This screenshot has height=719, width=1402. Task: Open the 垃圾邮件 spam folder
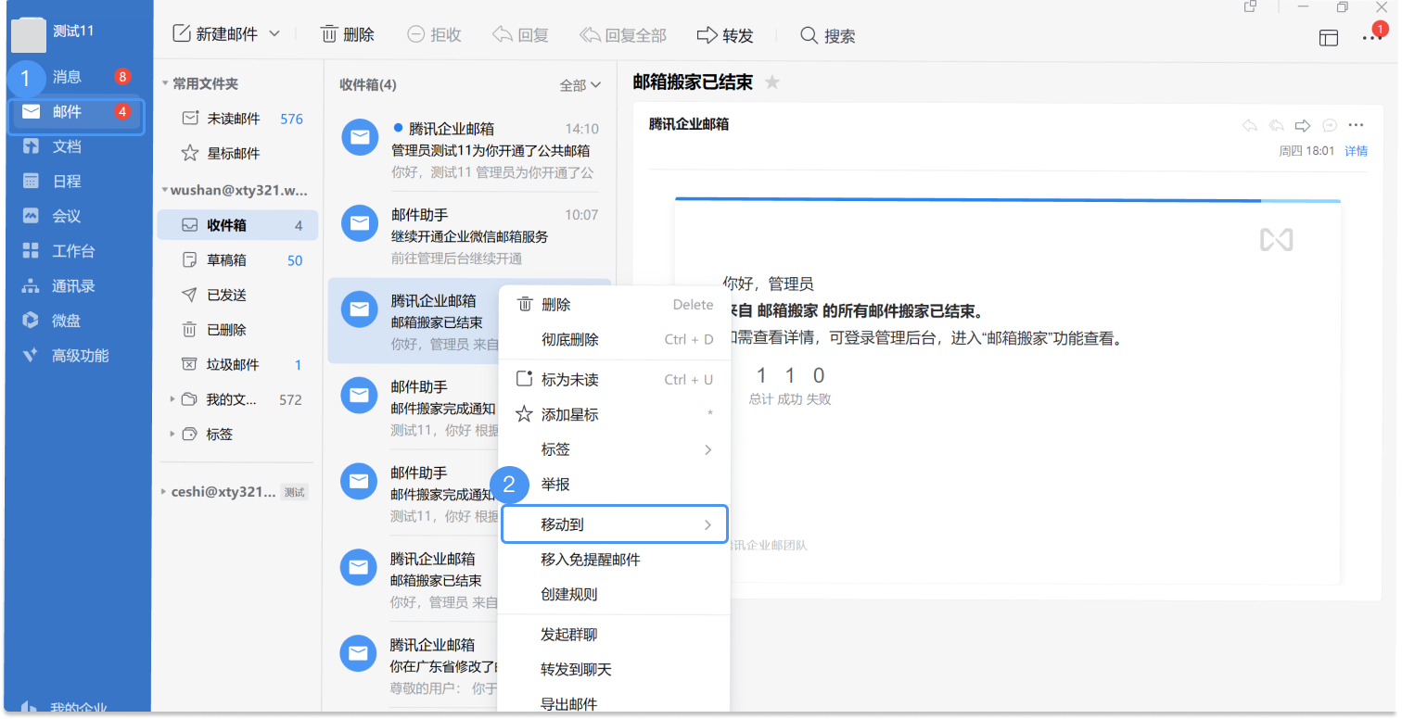pos(237,365)
